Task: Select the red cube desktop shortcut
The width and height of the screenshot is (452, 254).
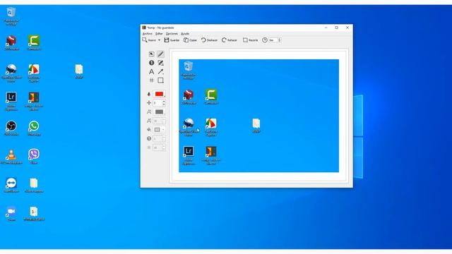Action: [x=11, y=42]
